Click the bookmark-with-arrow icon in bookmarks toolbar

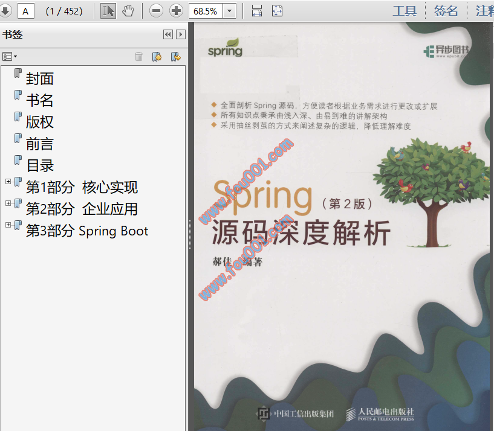[x=176, y=57]
